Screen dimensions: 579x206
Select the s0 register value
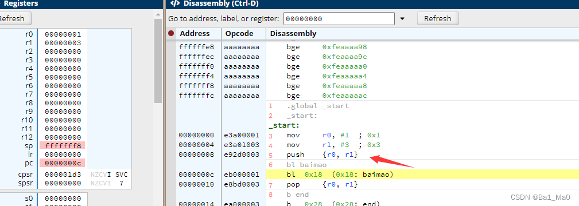tap(63, 199)
